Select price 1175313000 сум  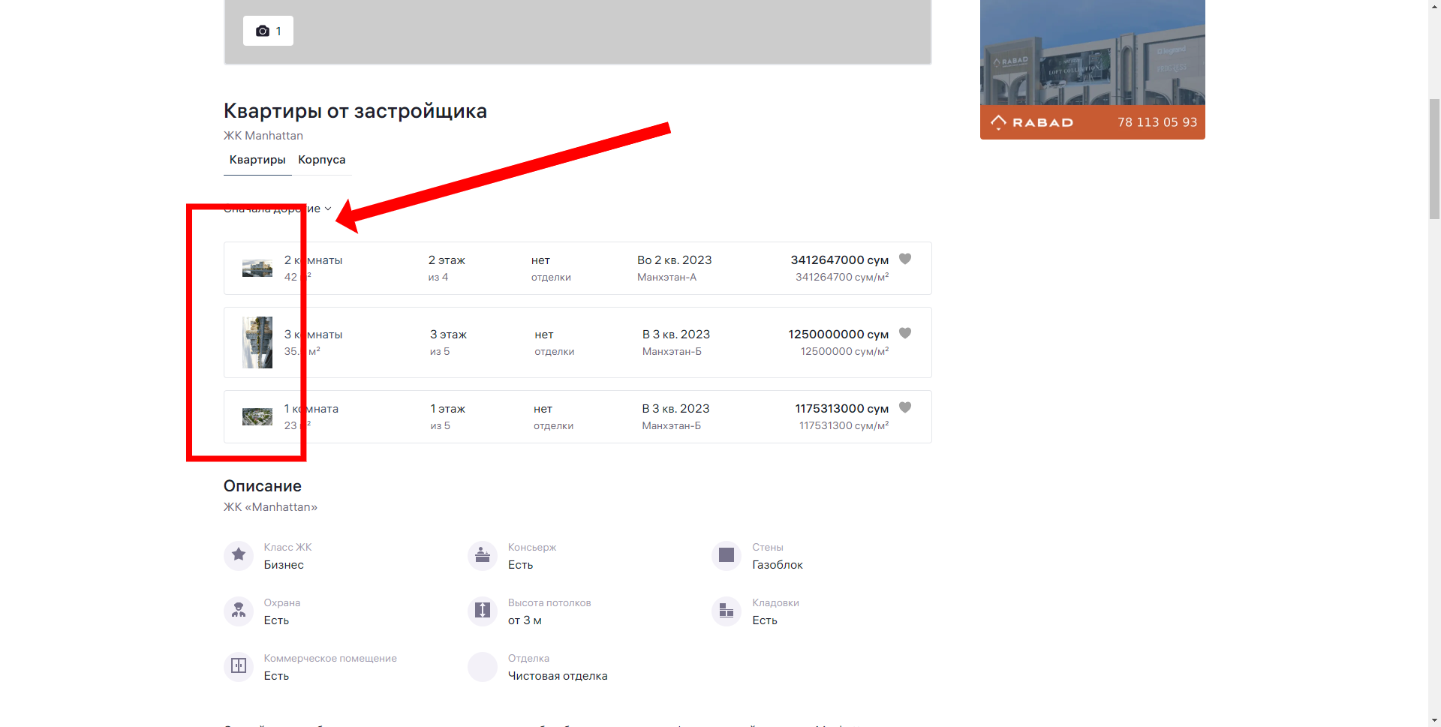(842, 408)
